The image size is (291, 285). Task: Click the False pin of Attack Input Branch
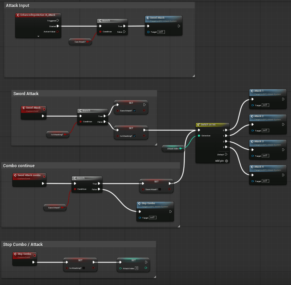click(x=124, y=32)
